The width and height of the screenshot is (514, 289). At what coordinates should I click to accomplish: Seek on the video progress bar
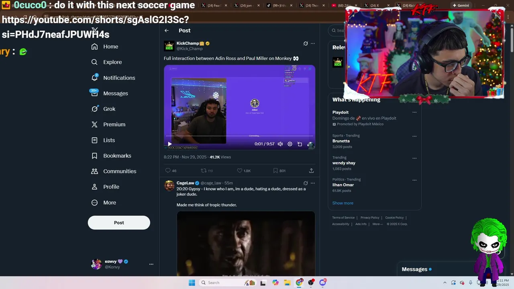[239, 136]
